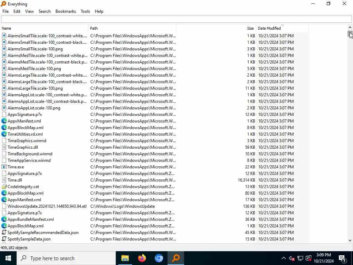
Task: Click the Date Modified sort direction arrow
Action: coord(282,25)
